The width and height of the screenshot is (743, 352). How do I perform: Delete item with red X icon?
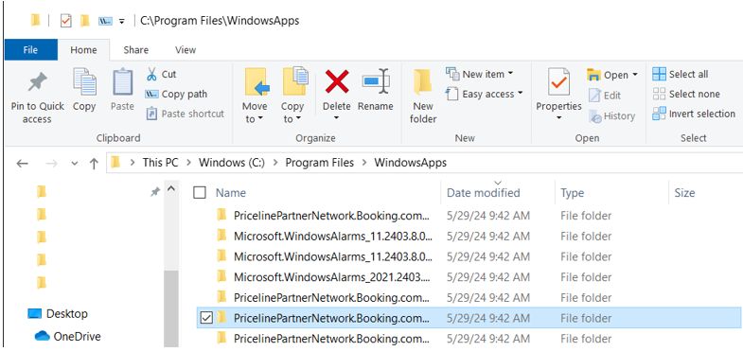337,81
